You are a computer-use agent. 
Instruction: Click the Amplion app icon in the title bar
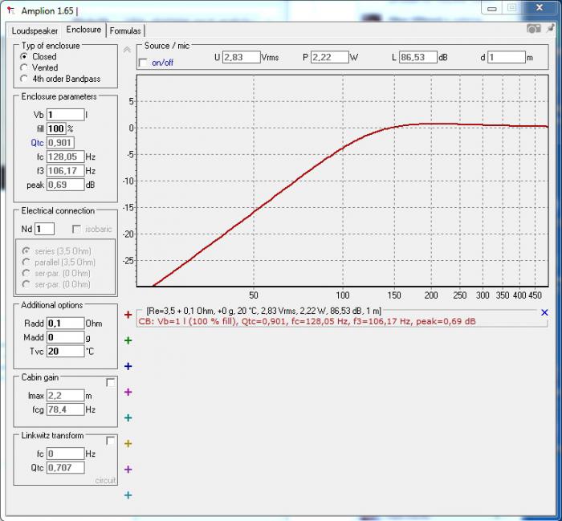click(11, 10)
